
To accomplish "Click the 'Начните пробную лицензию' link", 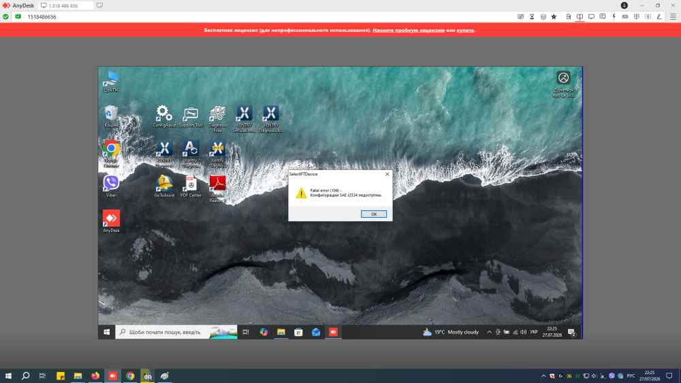I will 408,30.
